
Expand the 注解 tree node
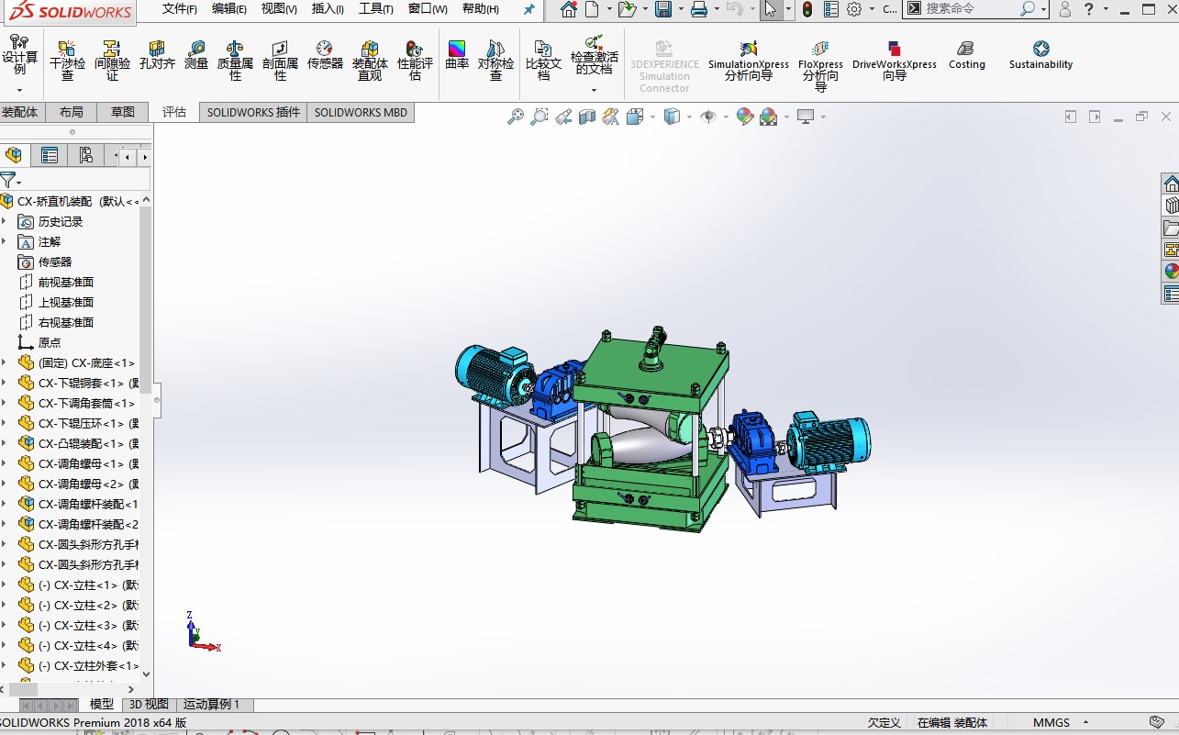(x=4, y=241)
